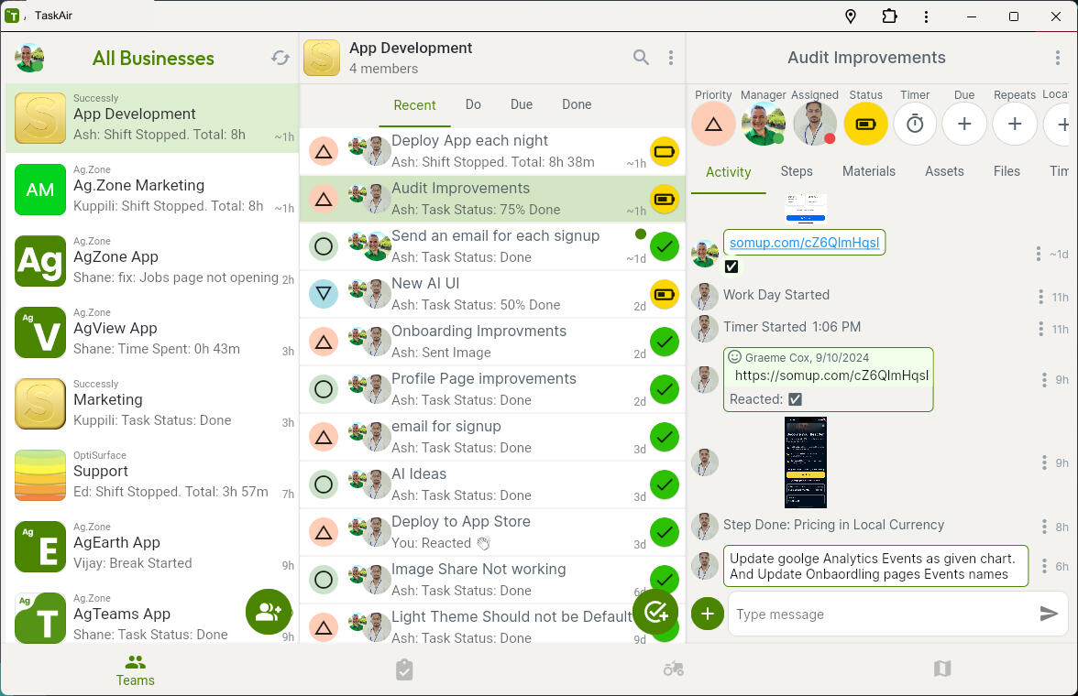Toggle done checkmark on AI Ideas task
The height and width of the screenshot is (696, 1078).
point(665,484)
